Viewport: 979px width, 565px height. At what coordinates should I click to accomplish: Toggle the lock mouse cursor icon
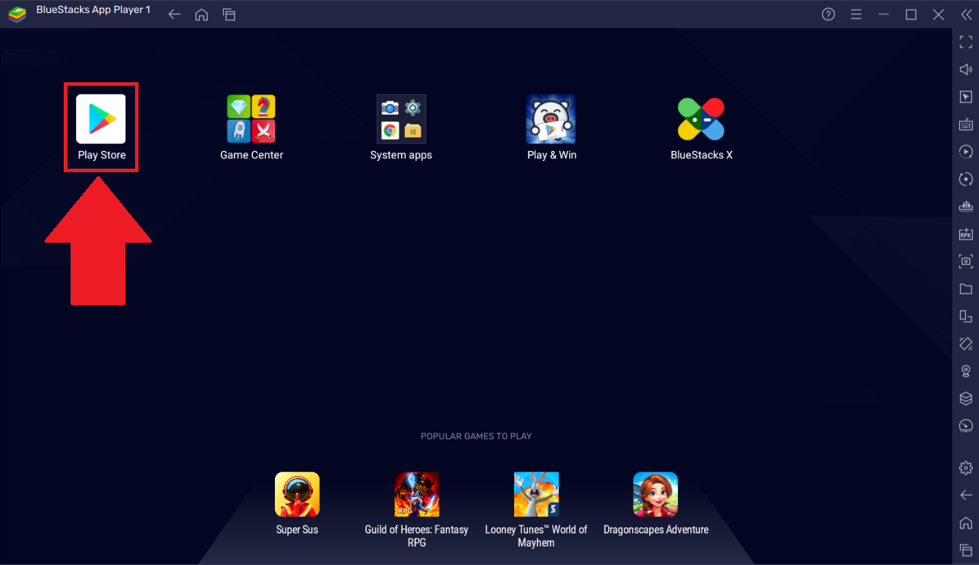point(965,97)
